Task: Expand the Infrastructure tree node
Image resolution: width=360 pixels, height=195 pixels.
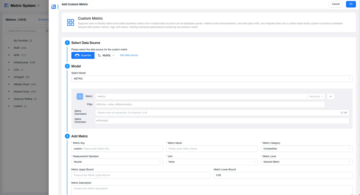Action: [9, 62]
